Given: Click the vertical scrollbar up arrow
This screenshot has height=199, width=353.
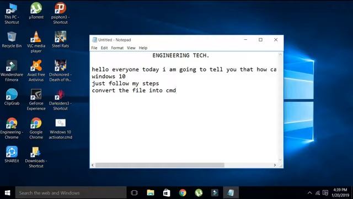Looking at the screenshot, I should [x=280, y=54].
